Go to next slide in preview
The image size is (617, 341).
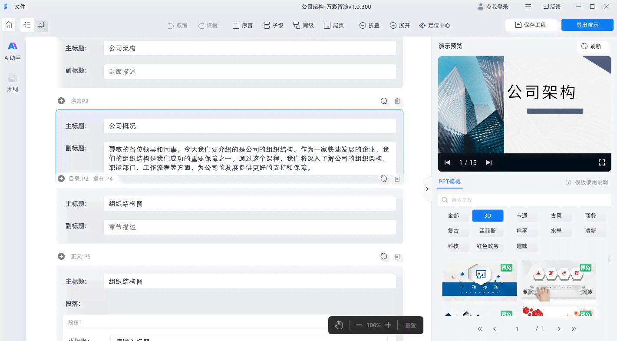[x=488, y=162]
